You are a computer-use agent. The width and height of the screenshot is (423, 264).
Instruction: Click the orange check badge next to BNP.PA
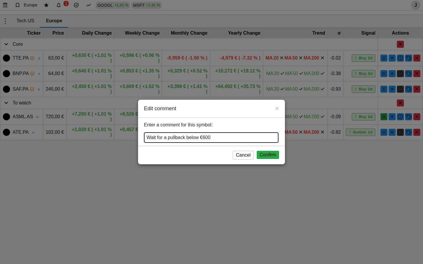tap(32, 74)
